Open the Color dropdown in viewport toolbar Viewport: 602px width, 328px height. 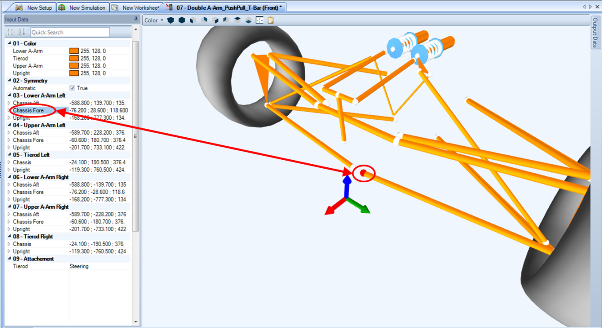point(154,20)
